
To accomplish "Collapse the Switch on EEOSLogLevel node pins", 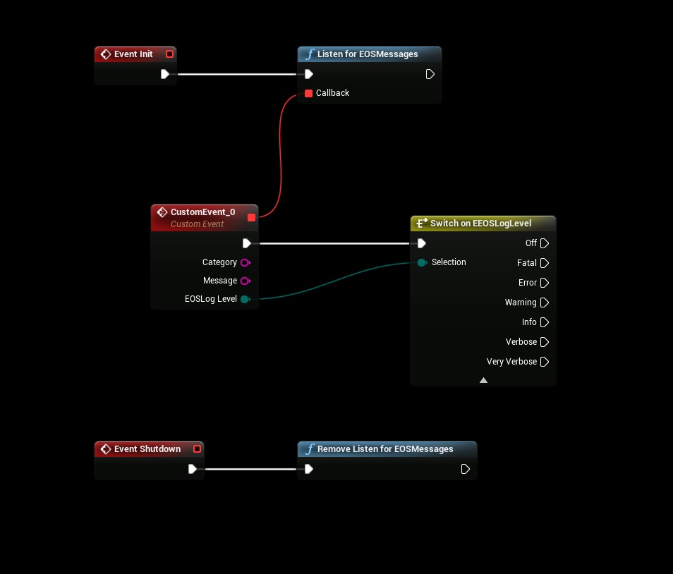I will tap(483, 380).
